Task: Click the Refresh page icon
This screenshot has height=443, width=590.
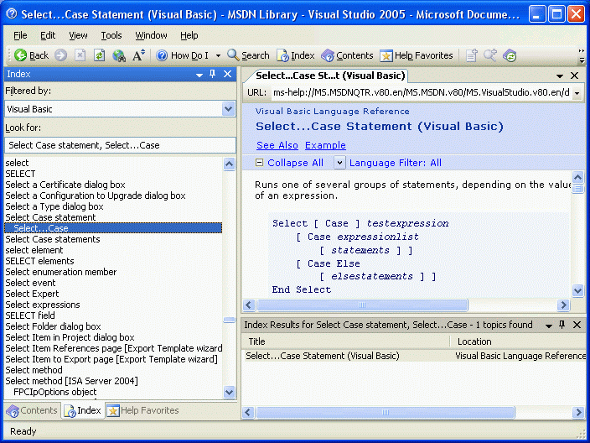Action: (99, 55)
